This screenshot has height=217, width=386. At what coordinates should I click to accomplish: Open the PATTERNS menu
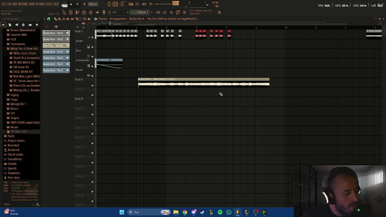point(23,4)
